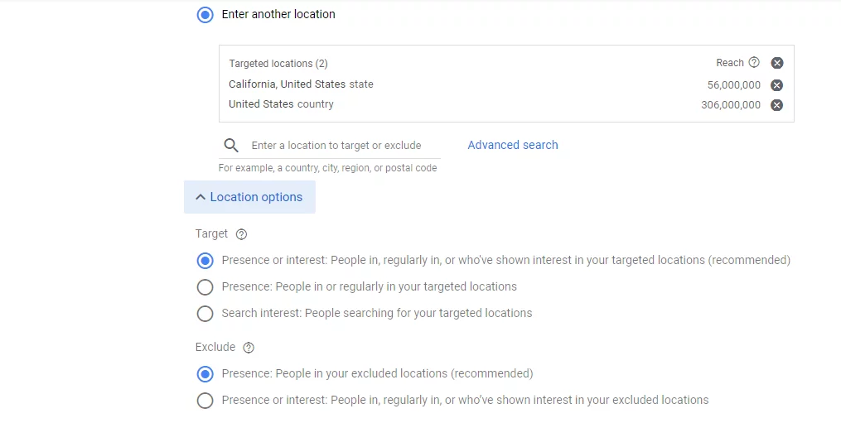The height and width of the screenshot is (423, 841).
Task: Remove California targeted location
Action: tap(776, 85)
